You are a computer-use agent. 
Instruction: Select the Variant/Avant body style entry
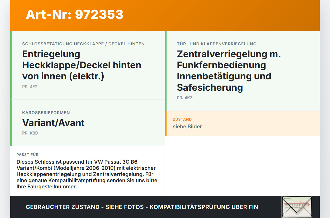[53, 123]
